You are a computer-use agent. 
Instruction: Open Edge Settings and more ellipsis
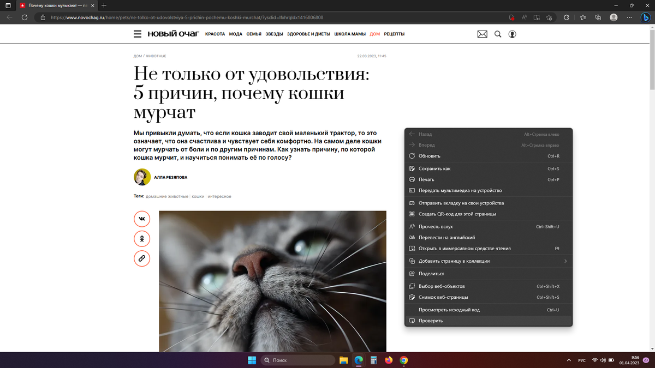[x=629, y=17]
